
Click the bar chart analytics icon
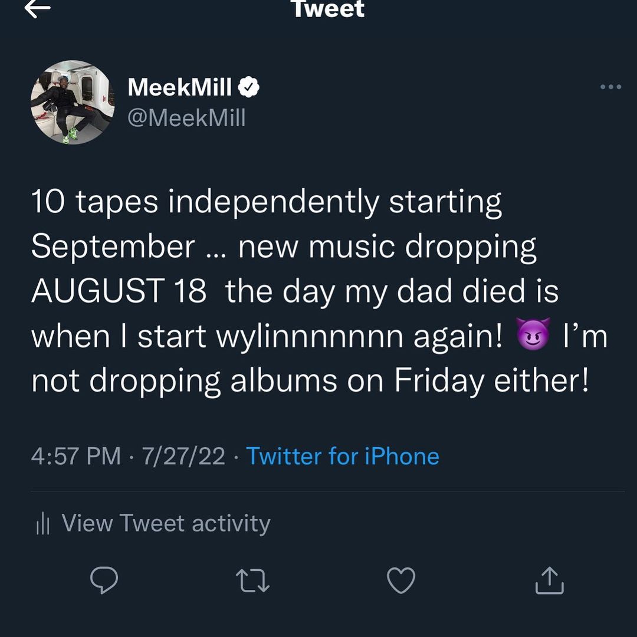click(x=42, y=524)
